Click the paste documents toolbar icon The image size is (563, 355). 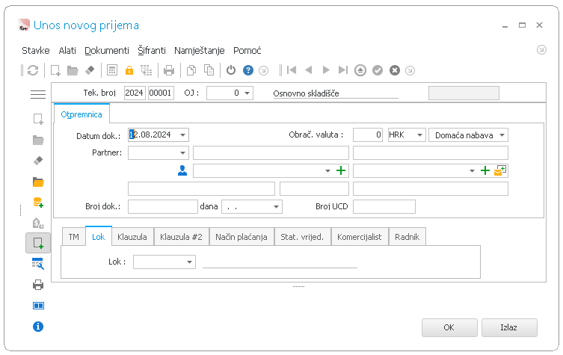pos(209,70)
